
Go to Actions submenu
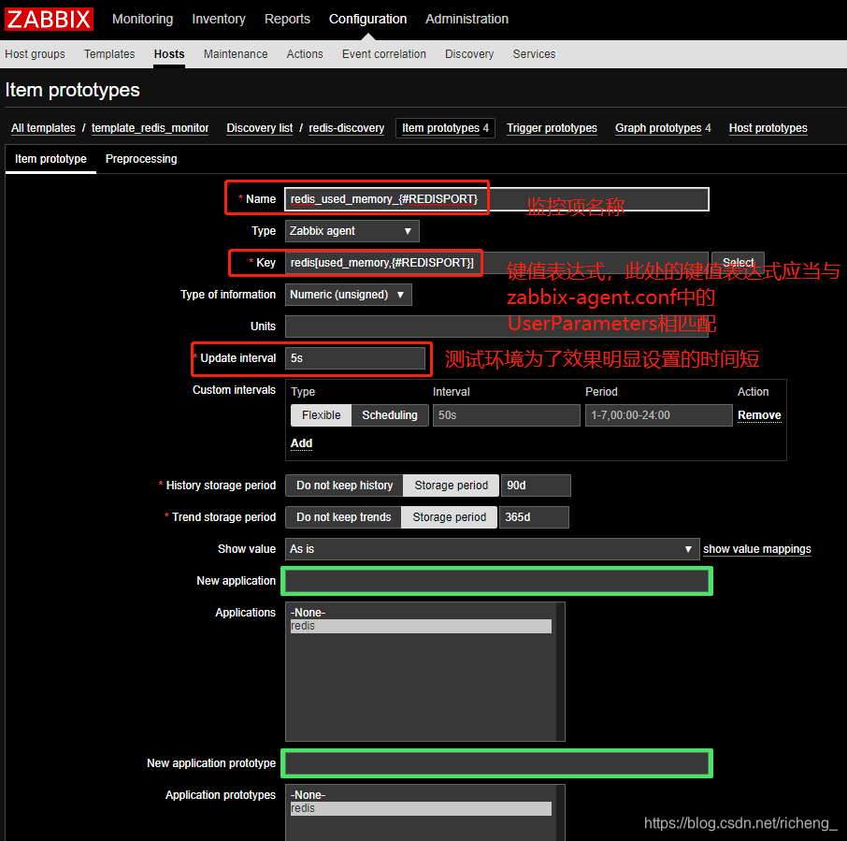point(305,54)
